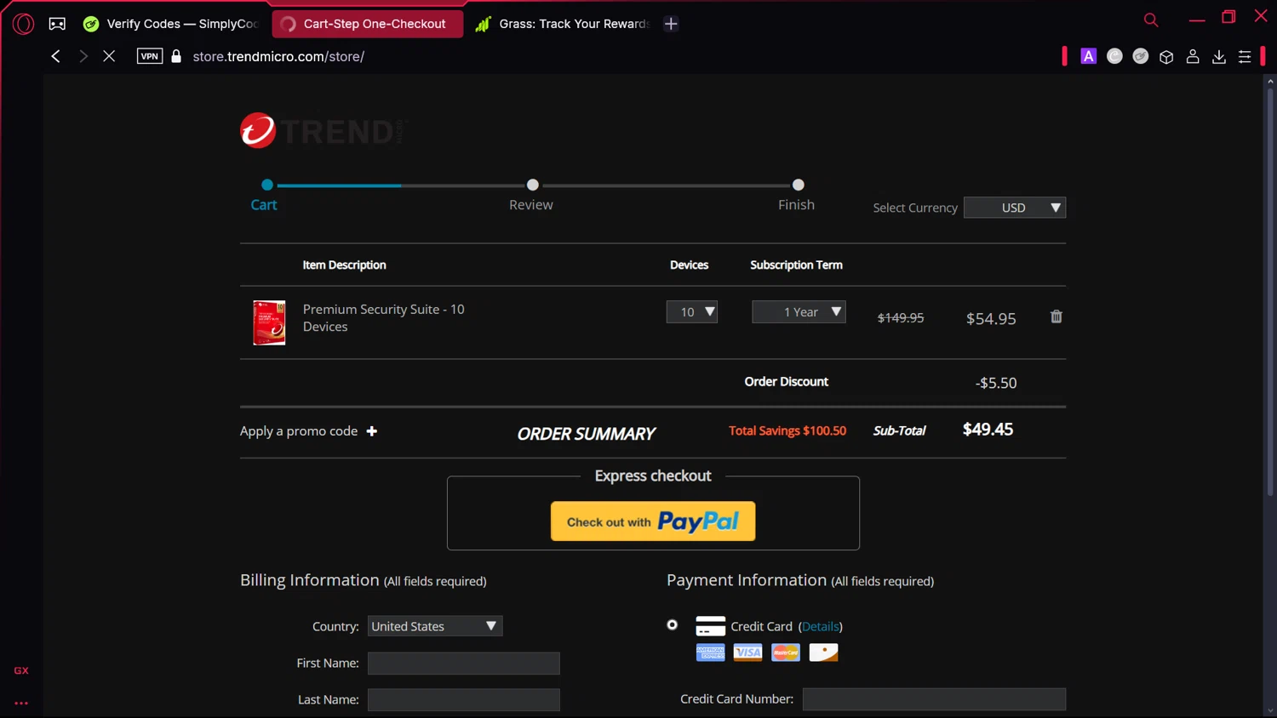Image resolution: width=1277 pixels, height=718 pixels.
Task: Click the struck-through $149.95 price
Action: click(901, 318)
